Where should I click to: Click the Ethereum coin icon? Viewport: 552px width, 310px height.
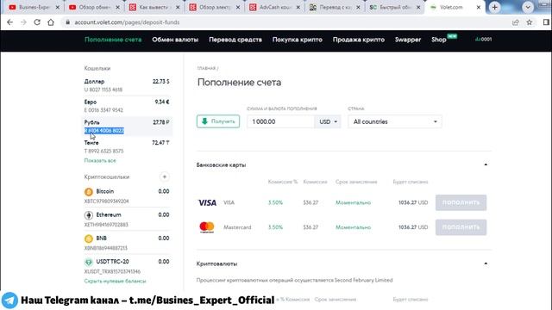point(89,215)
